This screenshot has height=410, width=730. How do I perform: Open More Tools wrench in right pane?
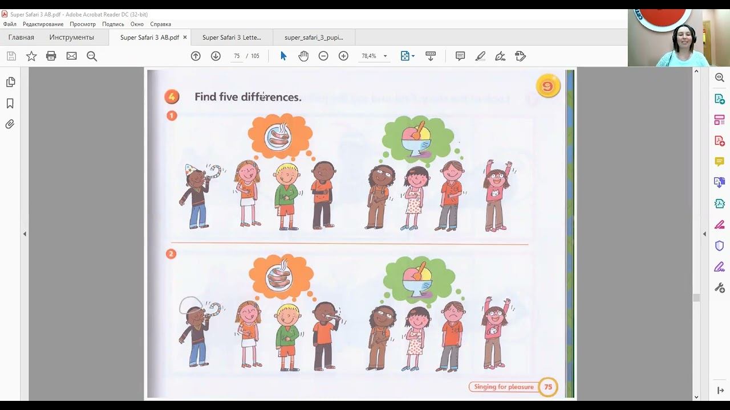(720, 288)
